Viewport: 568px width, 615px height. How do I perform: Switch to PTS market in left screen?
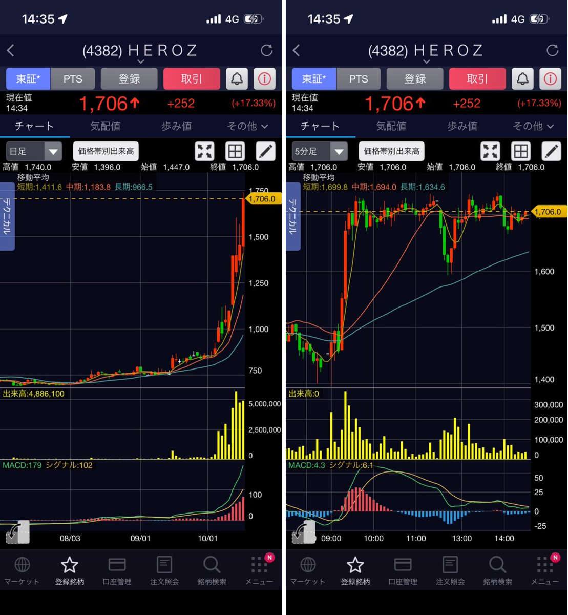[x=73, y=79]
